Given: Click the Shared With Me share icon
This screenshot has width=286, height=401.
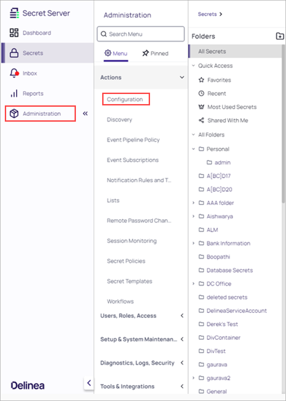Looking at the screenshot, I should 201,120.
